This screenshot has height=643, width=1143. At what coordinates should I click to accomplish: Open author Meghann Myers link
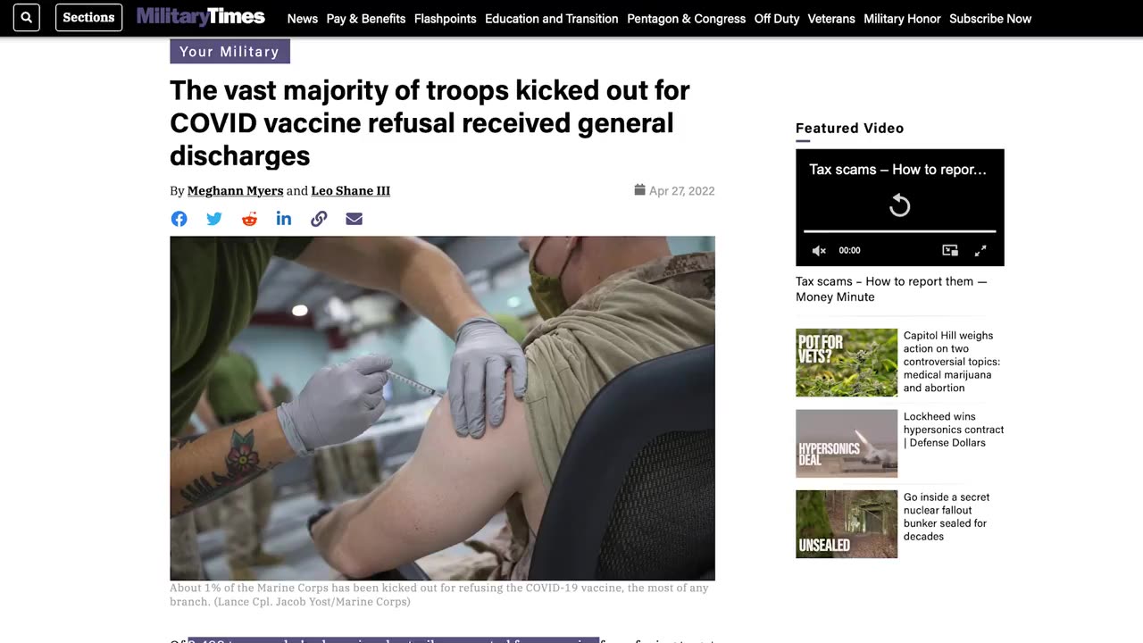pos(235,190)
